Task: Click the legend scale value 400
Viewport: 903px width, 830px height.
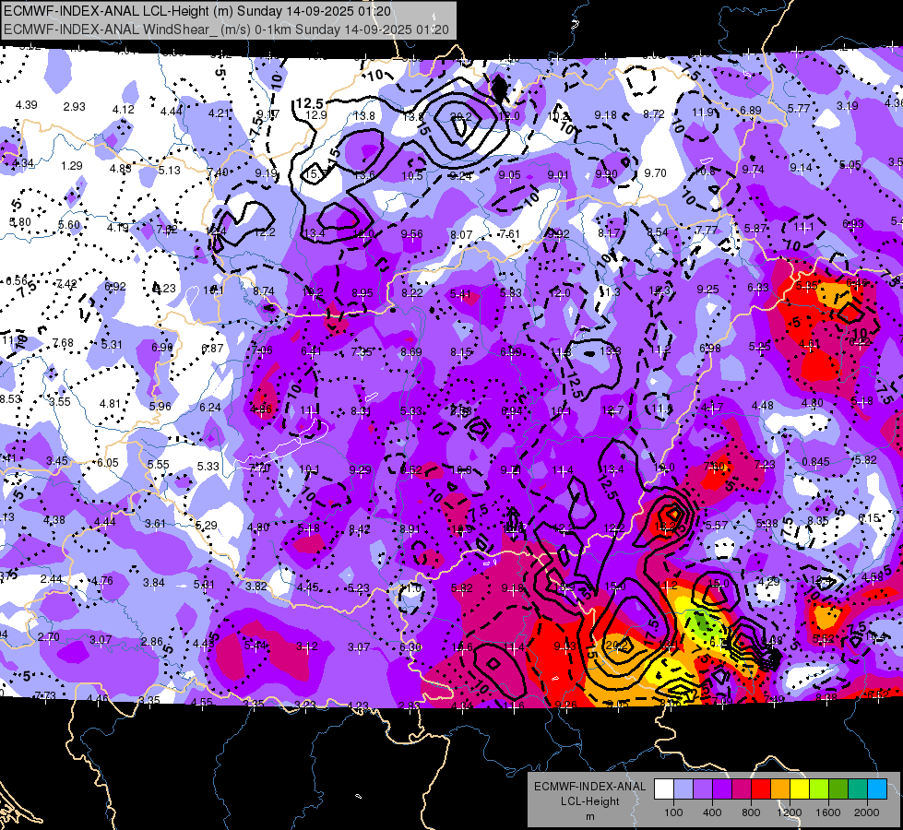Action: pos(712,812)
